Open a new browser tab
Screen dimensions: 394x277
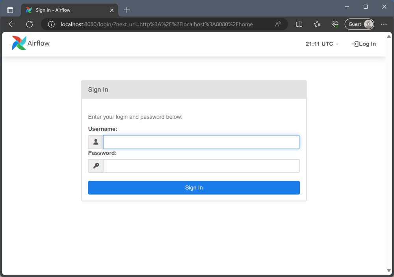(x=126, y=10)
